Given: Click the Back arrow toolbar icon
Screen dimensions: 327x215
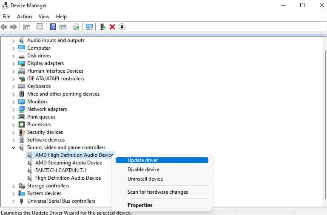Looking at the screenshot, I should coord(4,27).
